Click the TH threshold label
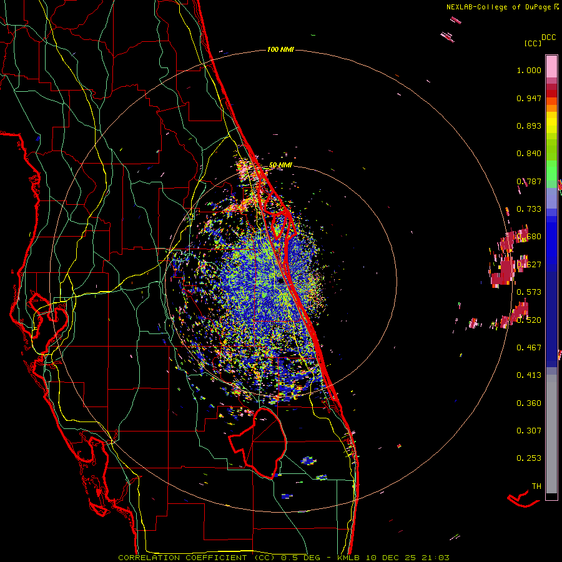The image size is (562, 562). [x=536, y=486]
